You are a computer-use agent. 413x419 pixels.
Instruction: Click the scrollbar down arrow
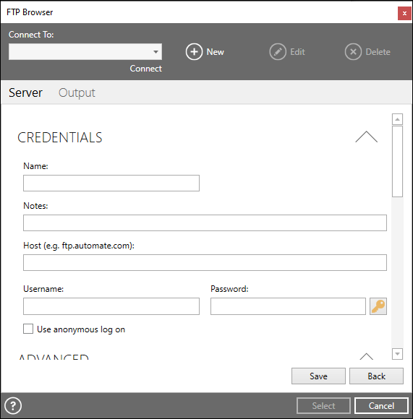(x=397, y=354)
